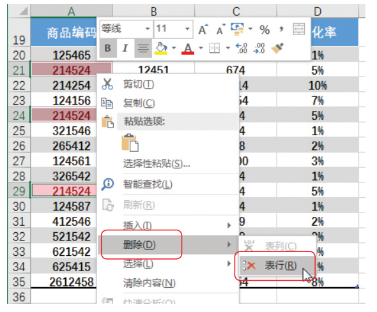Click cell with value 326542
This screenshot has height=312, width=377.
[64, 176]
